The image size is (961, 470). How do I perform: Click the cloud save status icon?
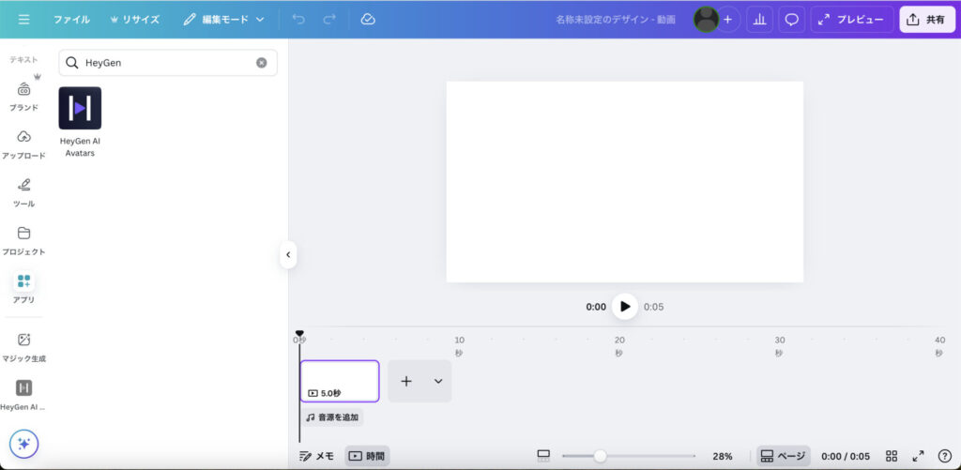coord(368,19)
